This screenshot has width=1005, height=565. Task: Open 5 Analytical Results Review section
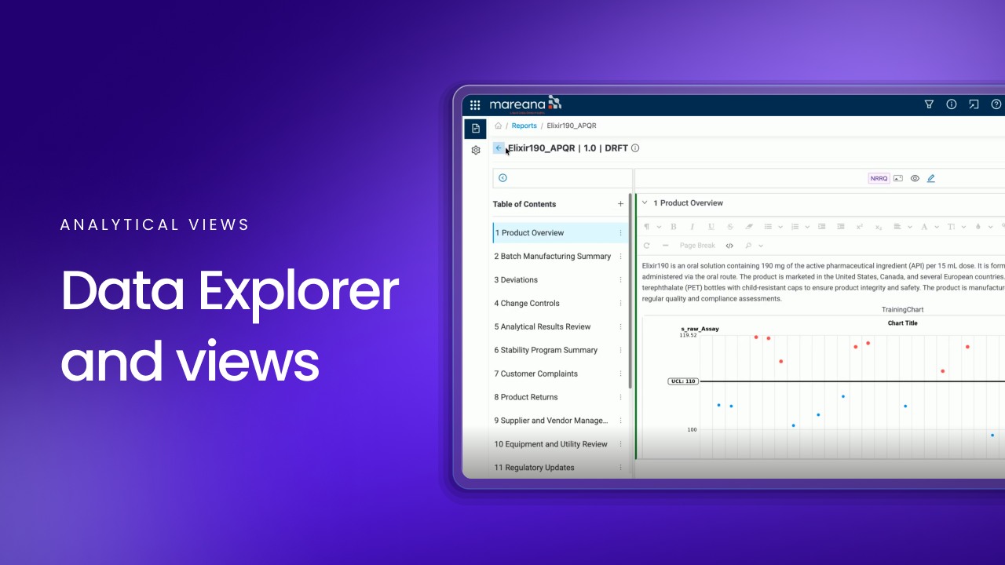[x=543, y=327]
